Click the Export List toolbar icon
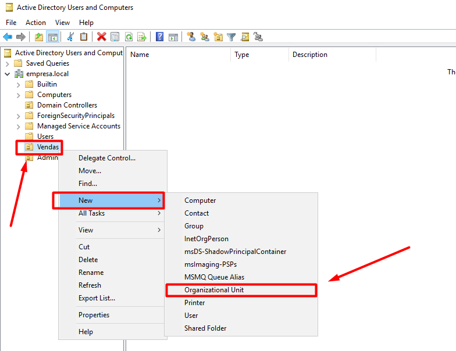 point(142,37)
